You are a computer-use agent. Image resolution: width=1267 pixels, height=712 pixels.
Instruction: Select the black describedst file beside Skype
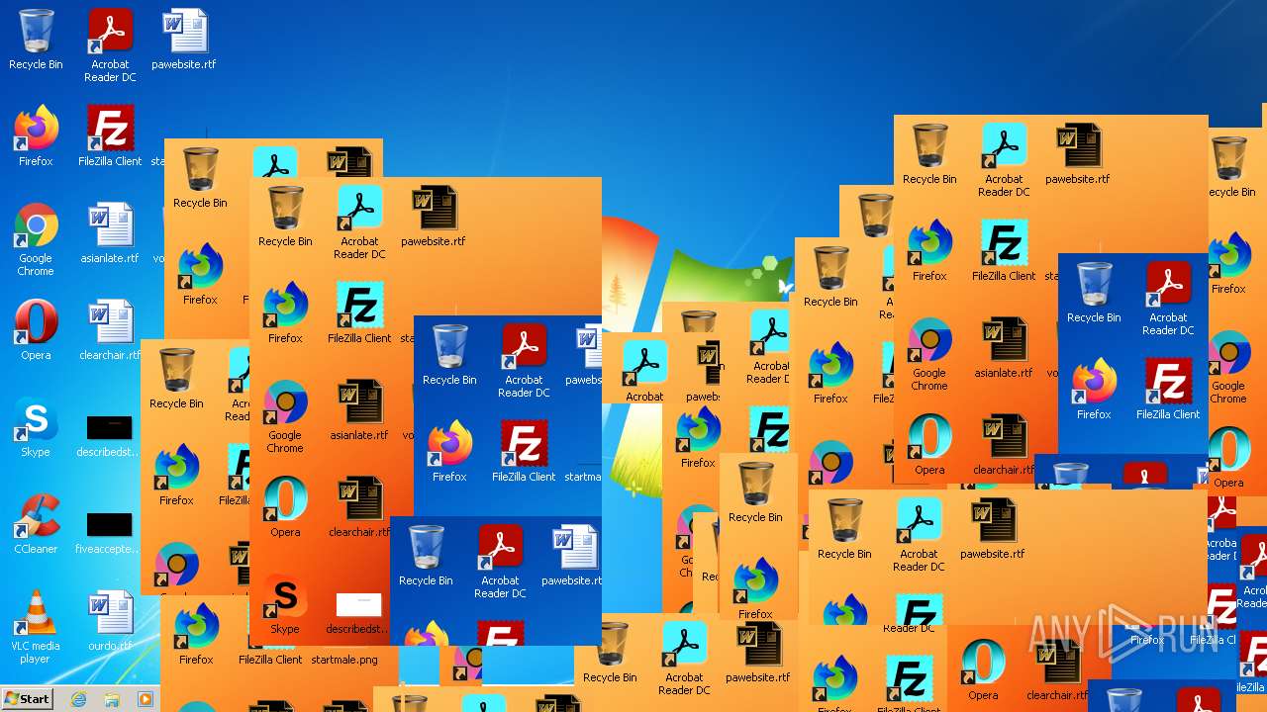tap(110, 435)
